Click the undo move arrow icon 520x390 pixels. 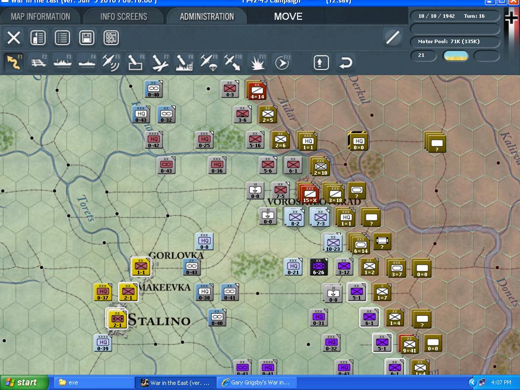coord(345,62)
